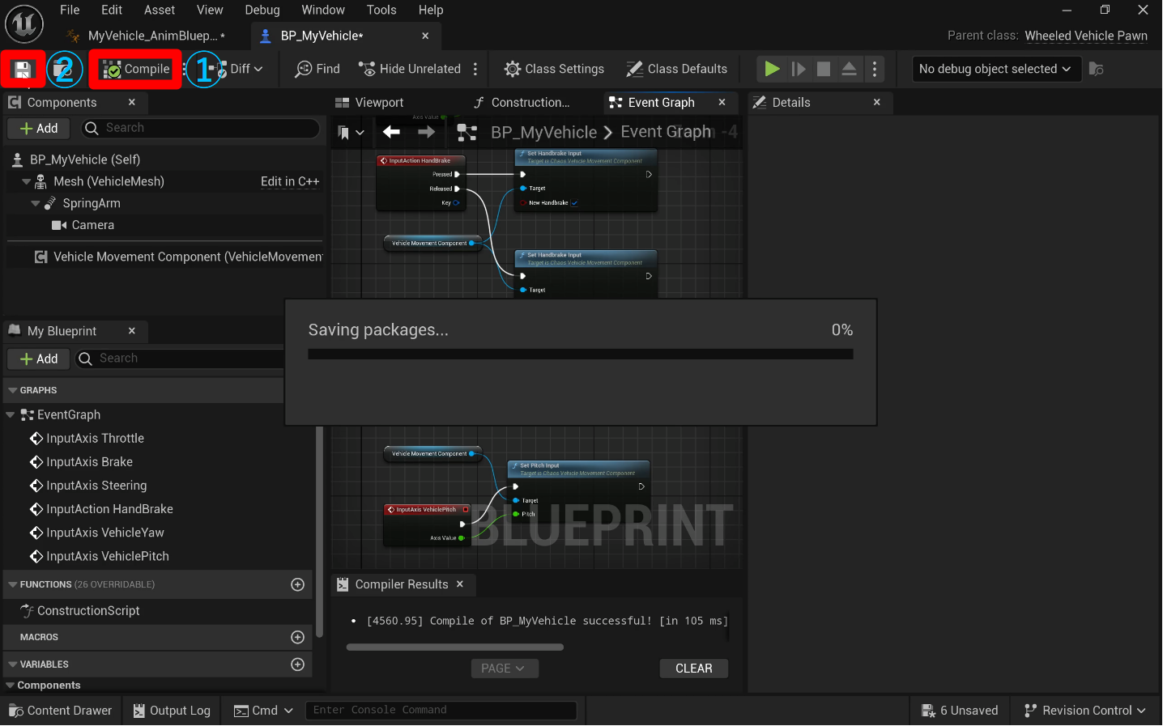Open the Tools menu
The height and width of the screenshot is (726, 1163).
(381, 10)
